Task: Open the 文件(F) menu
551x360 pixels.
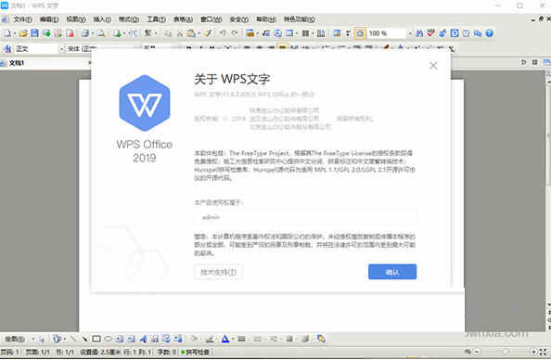Action: 22,19
